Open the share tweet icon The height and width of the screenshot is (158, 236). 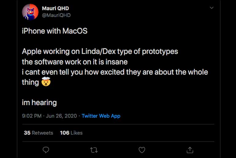pyautogui.click(x=190, y=150)
